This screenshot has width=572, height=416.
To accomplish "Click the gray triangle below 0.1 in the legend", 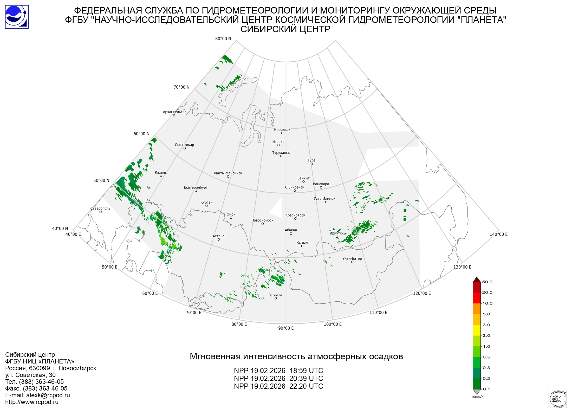I will point(477,392).
